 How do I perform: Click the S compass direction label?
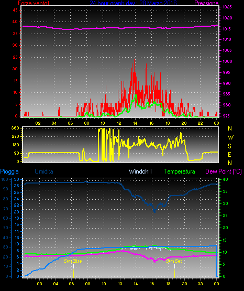(229, 146)
